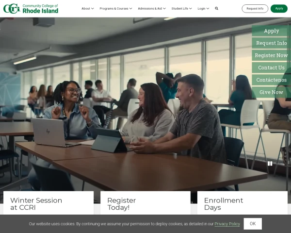Open the CCRI logo home link

(31, 9)
